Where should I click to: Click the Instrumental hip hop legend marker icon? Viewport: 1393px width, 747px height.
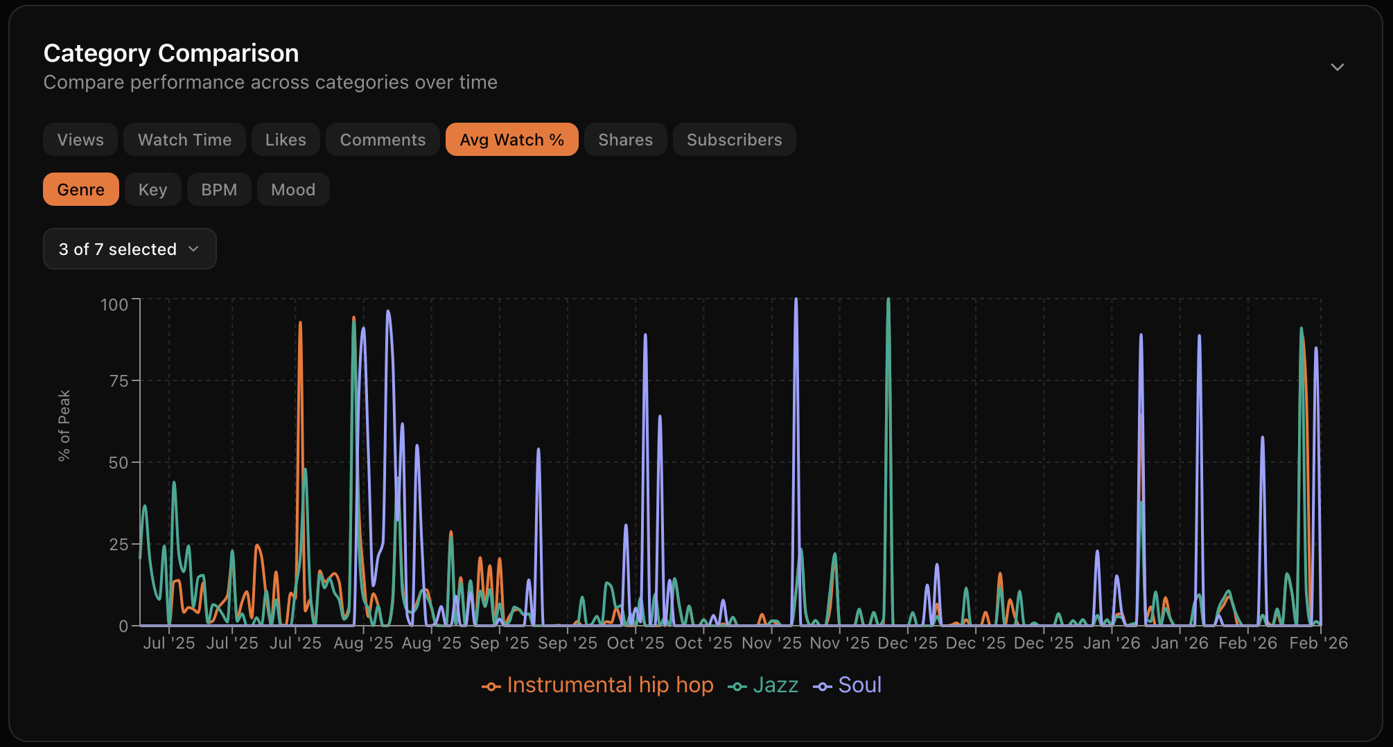pos(491,685)
